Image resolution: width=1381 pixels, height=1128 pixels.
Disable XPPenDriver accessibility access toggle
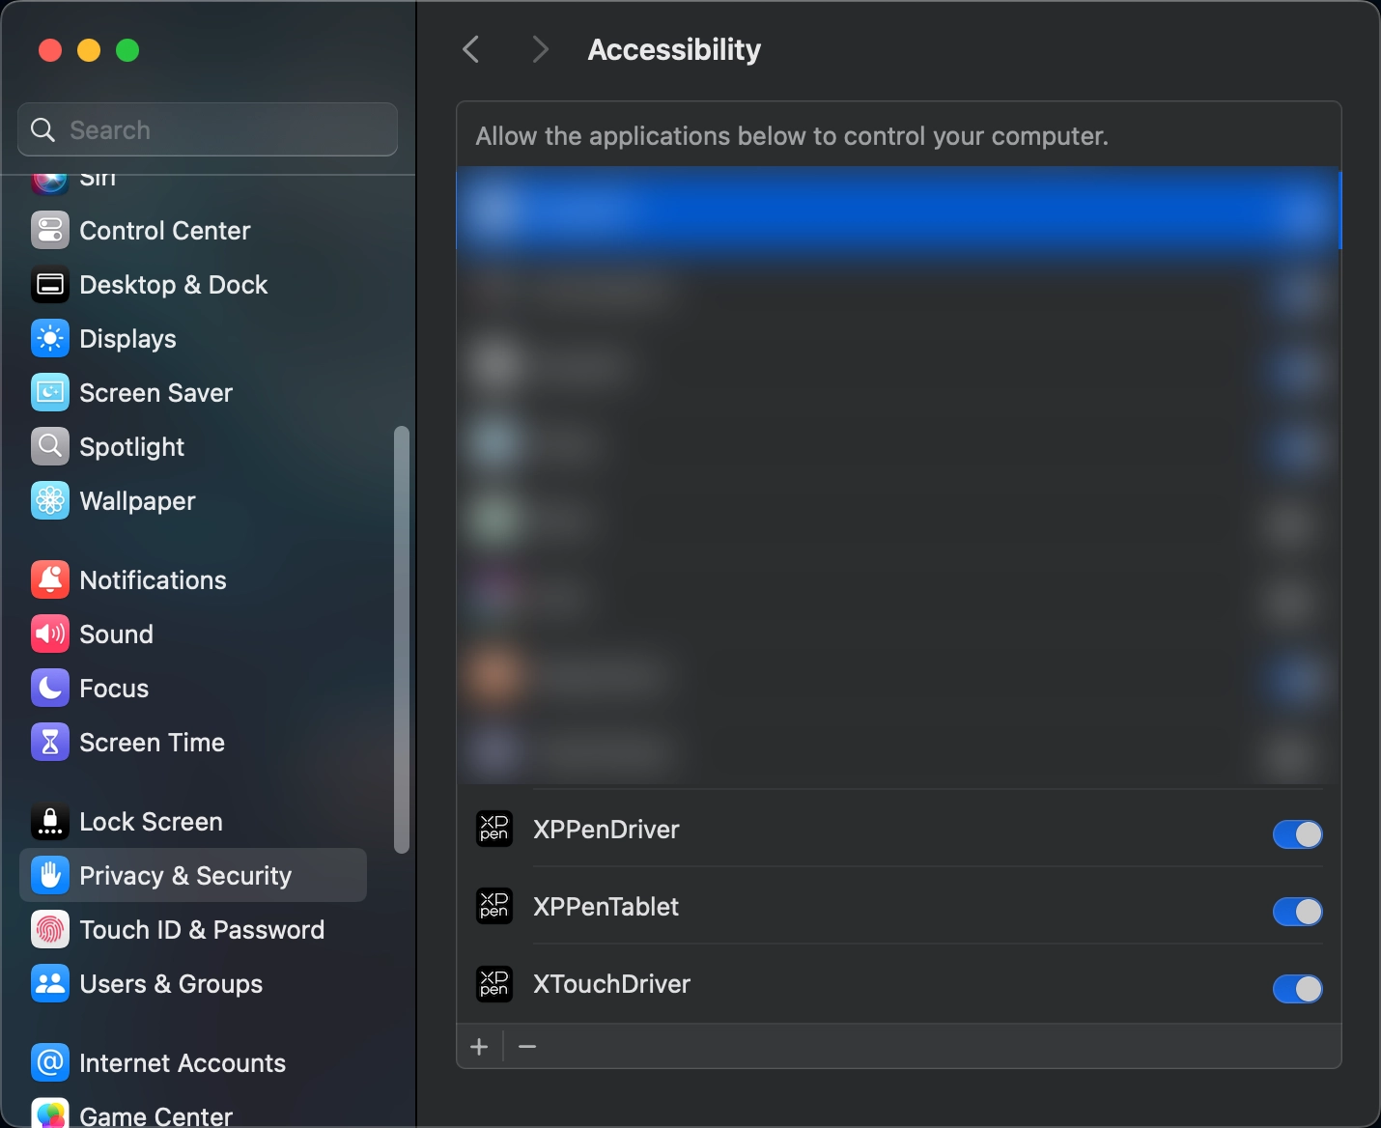tap(1297, 834)
